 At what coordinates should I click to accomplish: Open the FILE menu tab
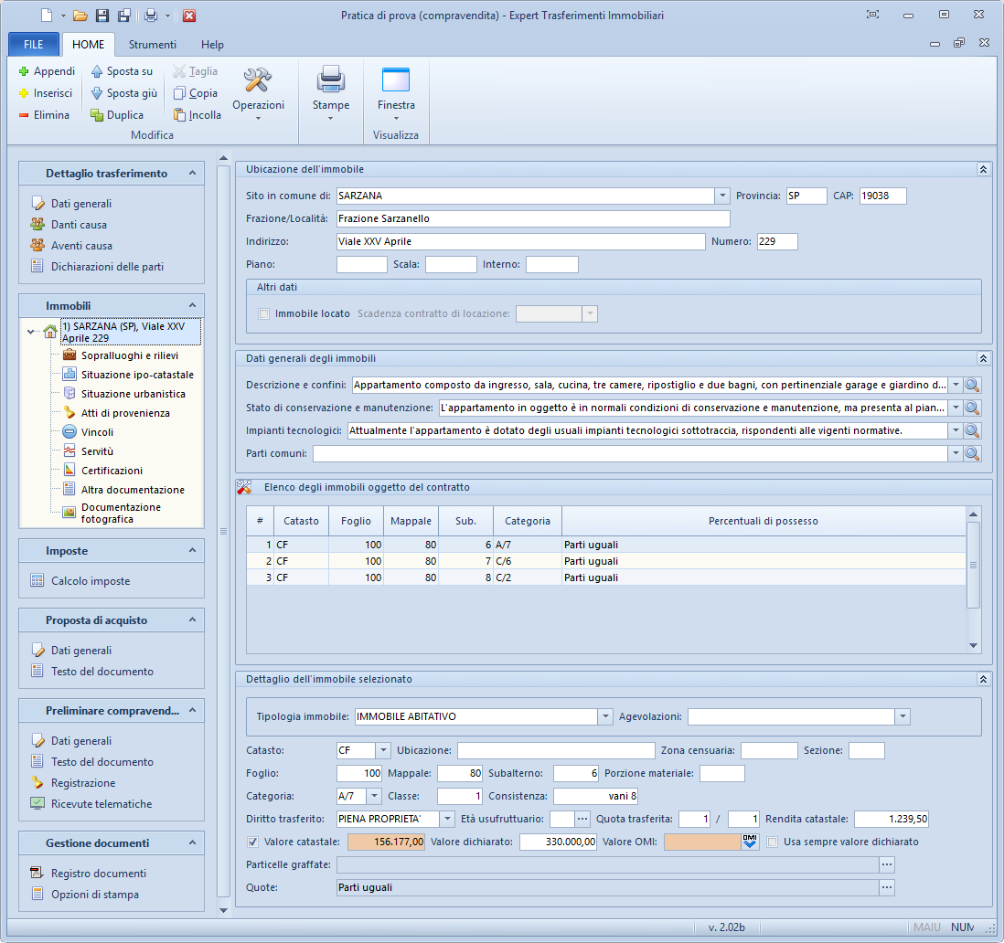pyautogui.click(x=33, y=45)
